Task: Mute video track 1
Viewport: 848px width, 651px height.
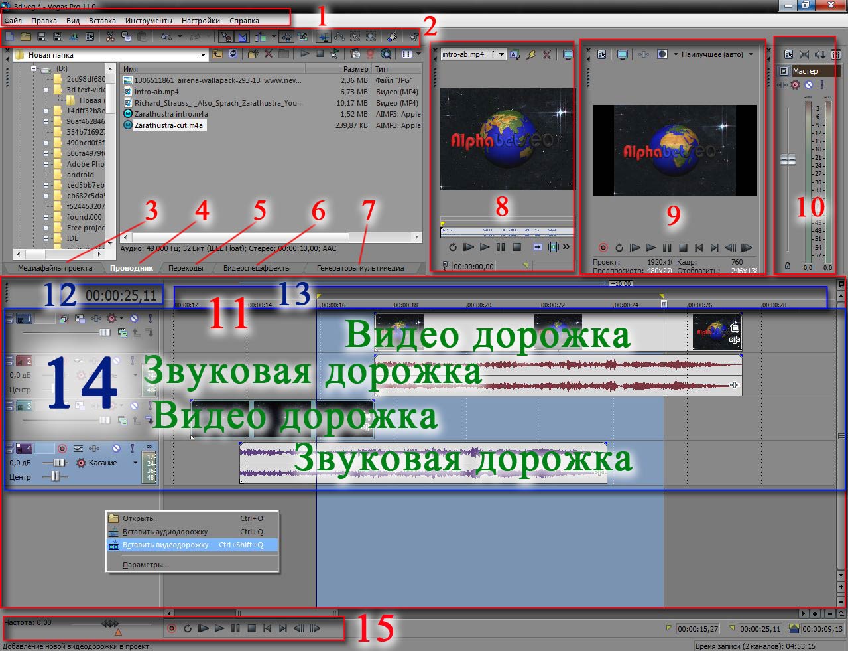Action: tap(135, 319)
